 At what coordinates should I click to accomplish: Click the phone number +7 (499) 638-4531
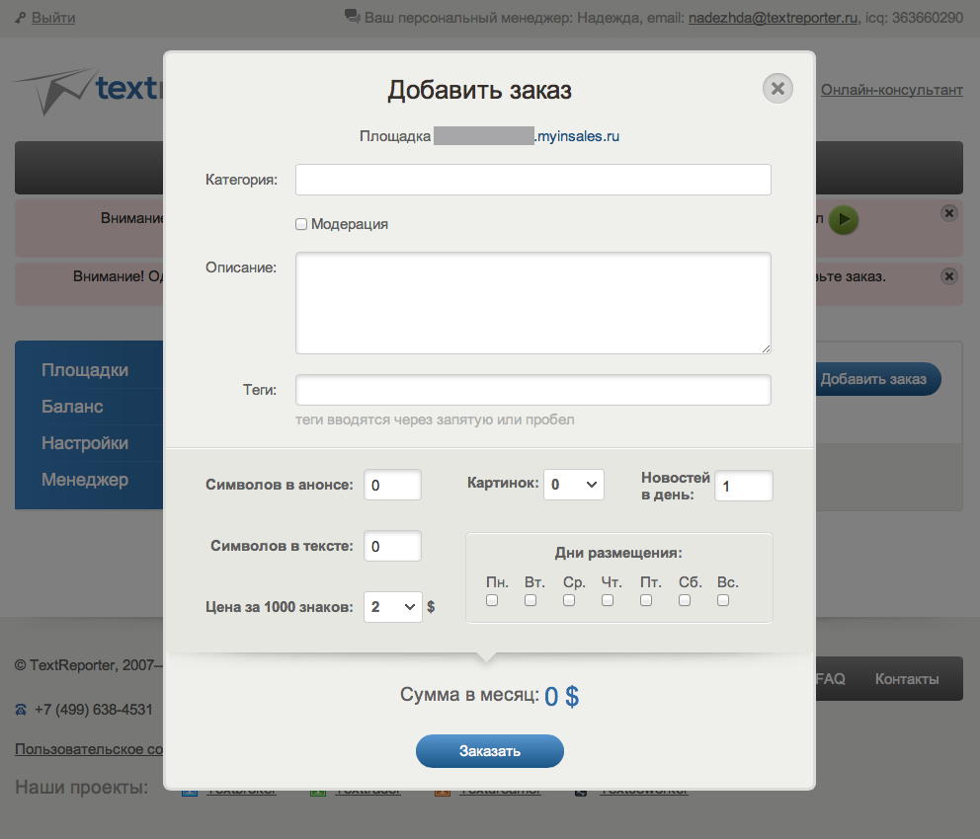(x=94, y=710)
